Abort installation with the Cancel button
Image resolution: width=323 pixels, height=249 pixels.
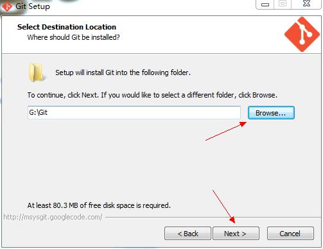pyautogui.click(x=290, y=234)
